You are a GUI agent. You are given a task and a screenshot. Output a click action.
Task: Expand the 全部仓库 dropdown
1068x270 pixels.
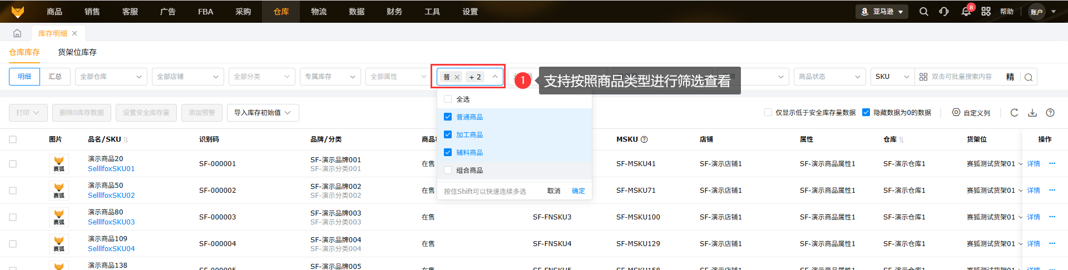coord(111,77)
